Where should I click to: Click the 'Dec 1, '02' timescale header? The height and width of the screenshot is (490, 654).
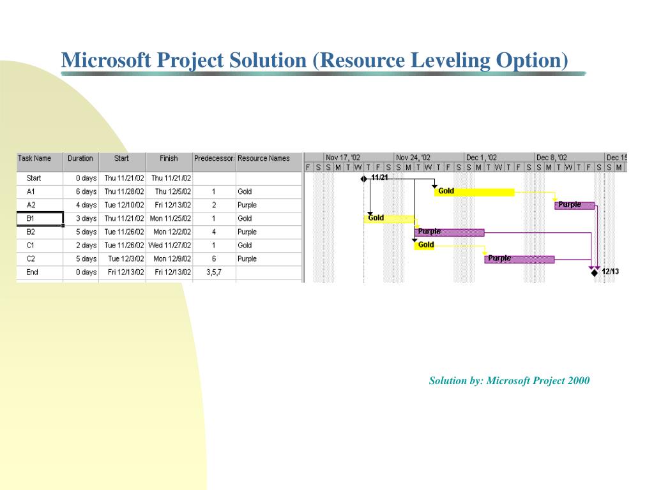[499, 158]
